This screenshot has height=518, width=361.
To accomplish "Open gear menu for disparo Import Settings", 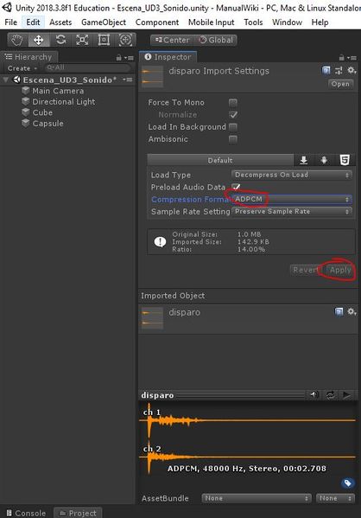I will [351, 70].
